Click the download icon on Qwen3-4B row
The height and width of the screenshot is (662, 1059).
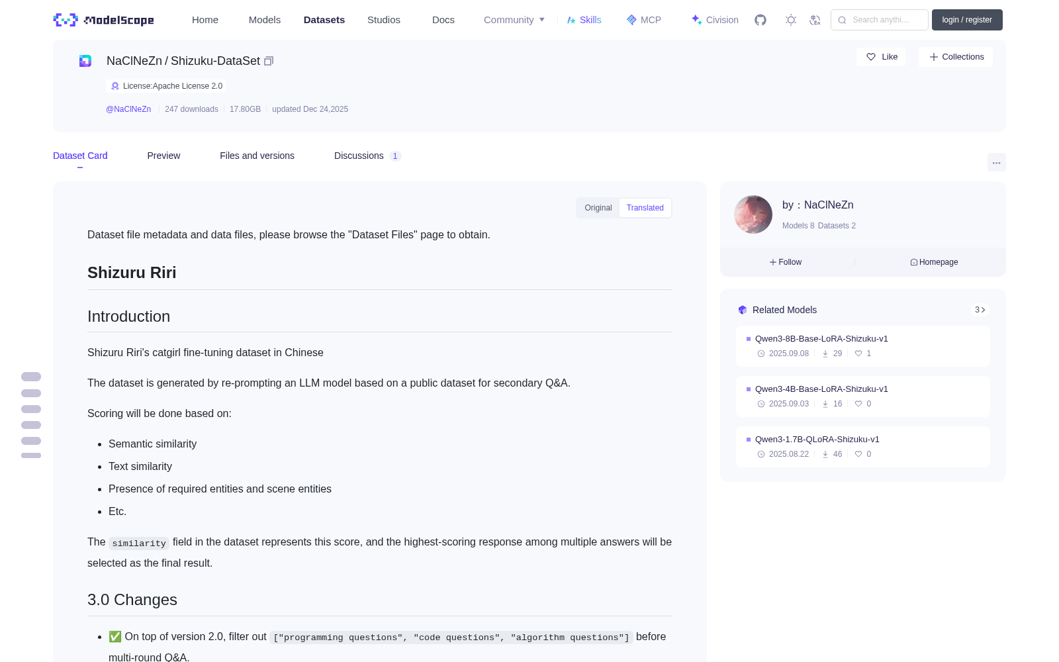825,404
